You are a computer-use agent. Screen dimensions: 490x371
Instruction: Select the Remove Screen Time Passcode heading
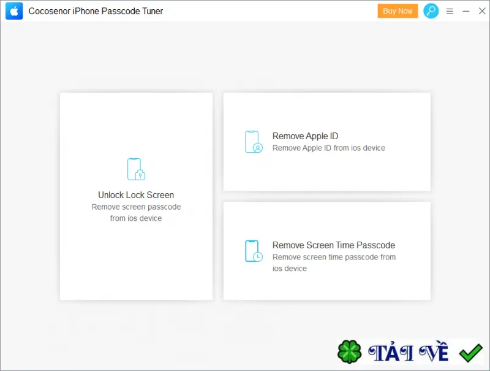333,245
